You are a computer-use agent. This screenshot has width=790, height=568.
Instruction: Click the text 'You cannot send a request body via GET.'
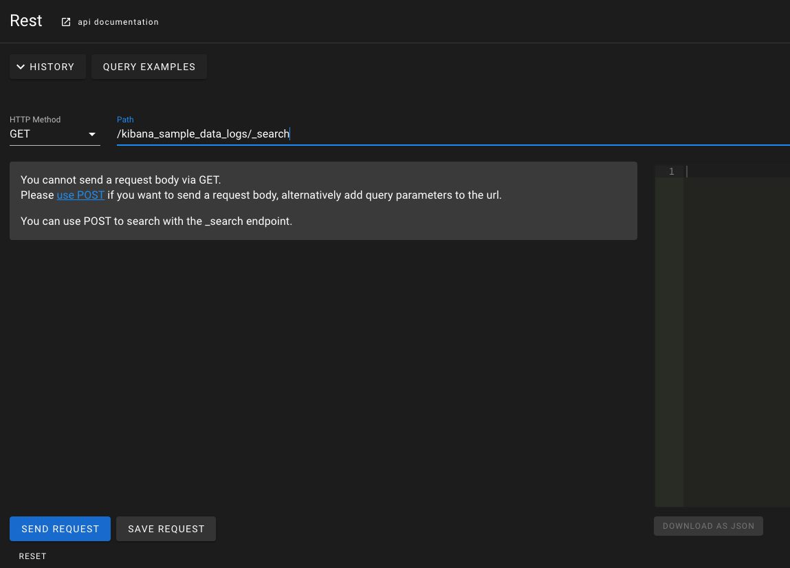pos(121,180)
